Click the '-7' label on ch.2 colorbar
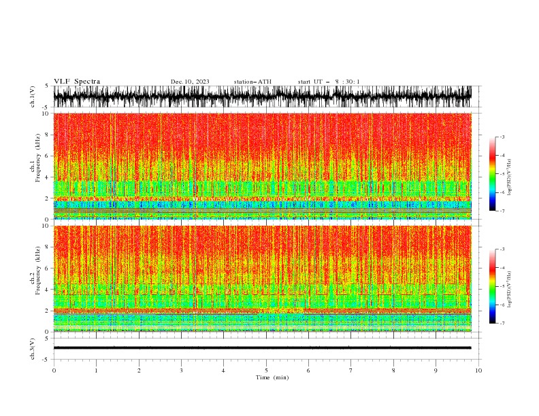This screenshot has height=416, width=539. [x=502, y=324]
